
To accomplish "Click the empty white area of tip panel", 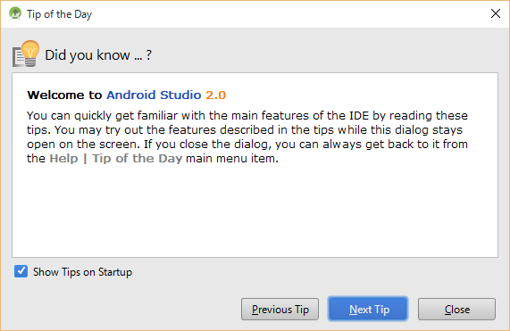I will coord(255,211).
